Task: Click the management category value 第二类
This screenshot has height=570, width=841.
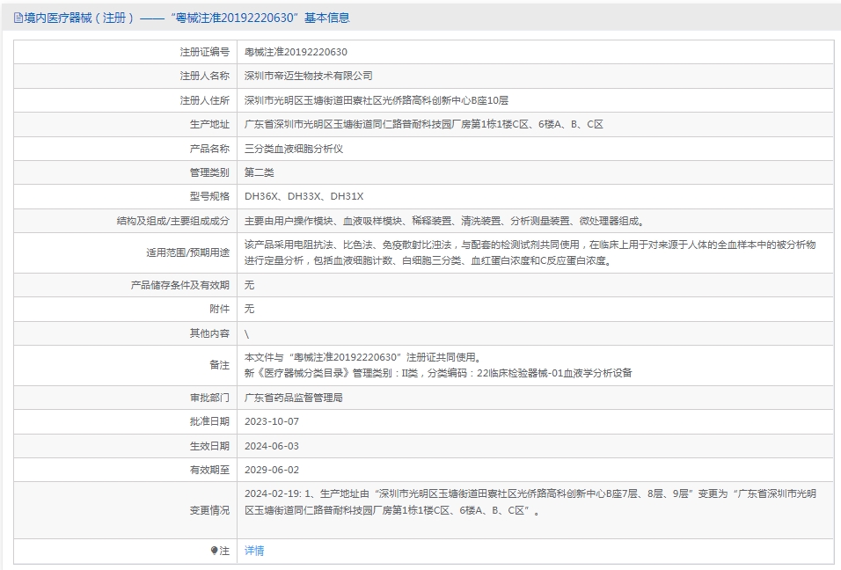Action: (x=259, y=172)
